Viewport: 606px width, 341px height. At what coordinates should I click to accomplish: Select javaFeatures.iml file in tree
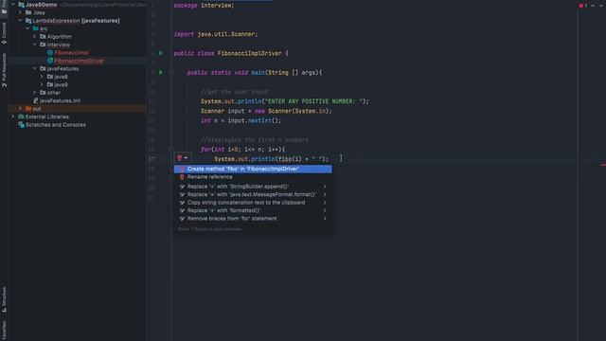point(61,100)
